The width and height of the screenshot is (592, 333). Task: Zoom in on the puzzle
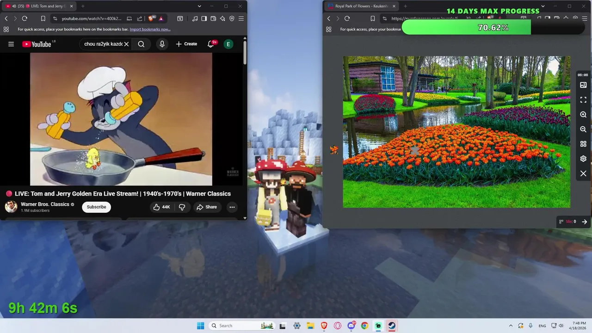[583, 115]
